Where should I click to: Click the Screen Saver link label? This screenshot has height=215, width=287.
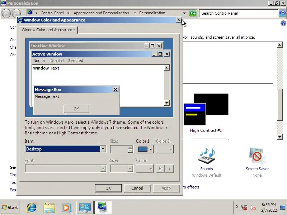[x=257, y=169]
